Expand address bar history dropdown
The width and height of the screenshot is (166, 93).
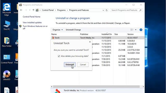point(103,10)
